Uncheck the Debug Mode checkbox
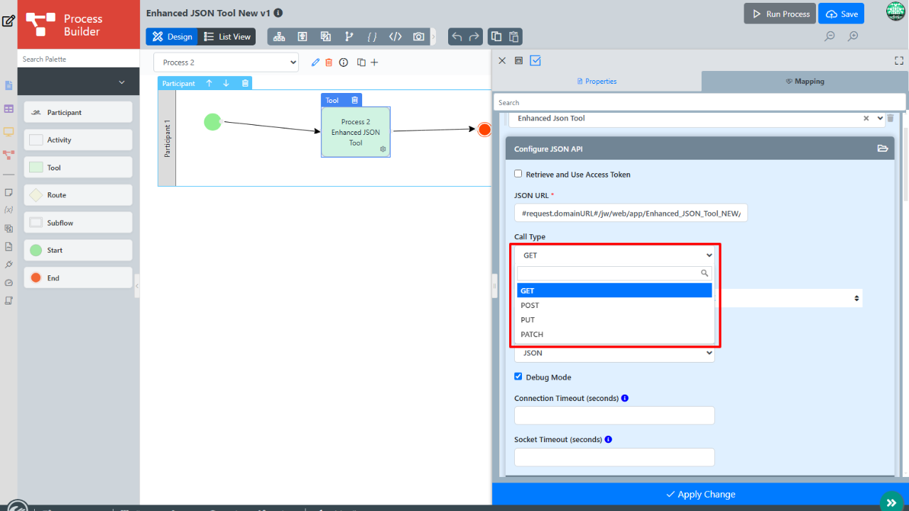The height and width of the screenshot is (511, 909). (x=518, y=377)
